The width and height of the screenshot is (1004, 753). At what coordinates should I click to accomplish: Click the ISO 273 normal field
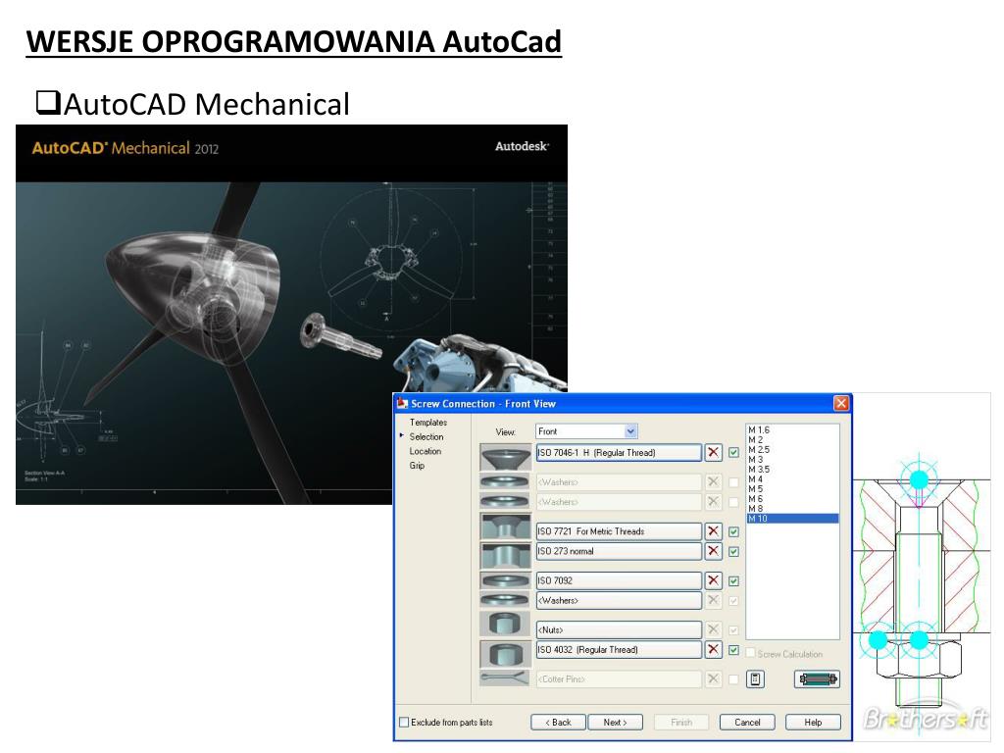pyautogui.click(x=619, y=551)
